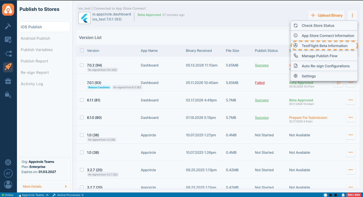Choose App Store Connect Information
The image size is (363, 197).
click(324, 36)
